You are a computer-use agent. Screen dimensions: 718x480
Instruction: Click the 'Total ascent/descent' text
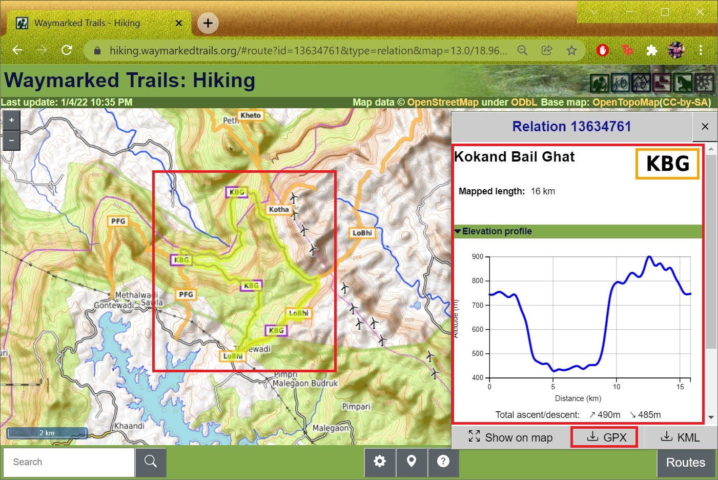pyautogui.click(x=537, y=415)
